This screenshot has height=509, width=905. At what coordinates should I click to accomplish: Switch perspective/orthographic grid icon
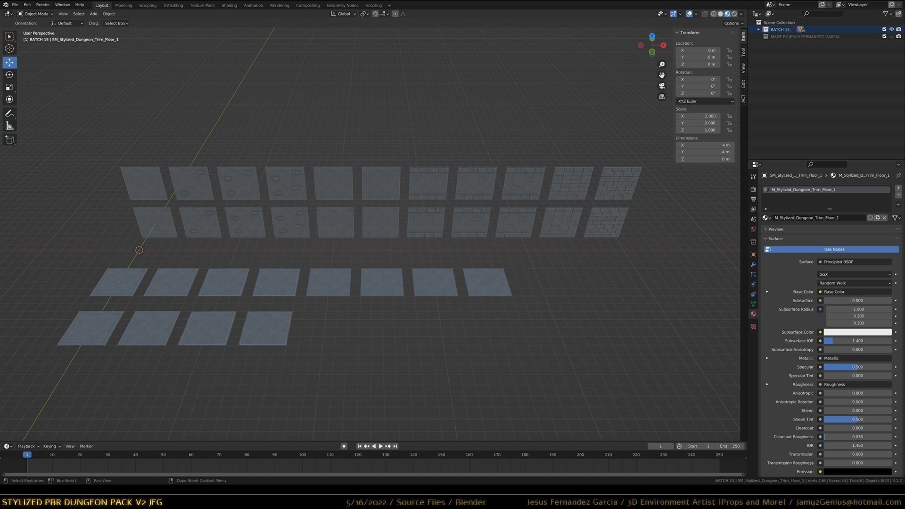click(662, 97)
